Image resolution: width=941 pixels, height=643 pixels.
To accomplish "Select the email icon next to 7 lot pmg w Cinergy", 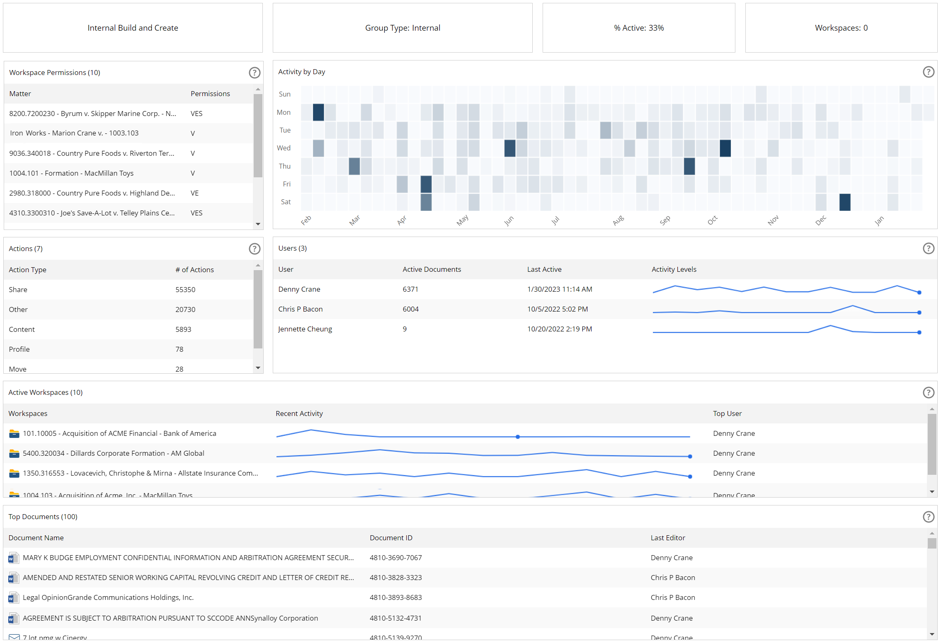I will pos(14,637).
